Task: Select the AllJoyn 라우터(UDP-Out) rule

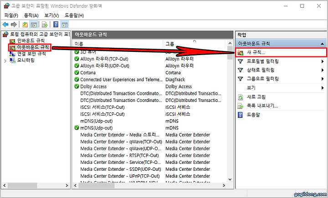Action: [105, 66]
